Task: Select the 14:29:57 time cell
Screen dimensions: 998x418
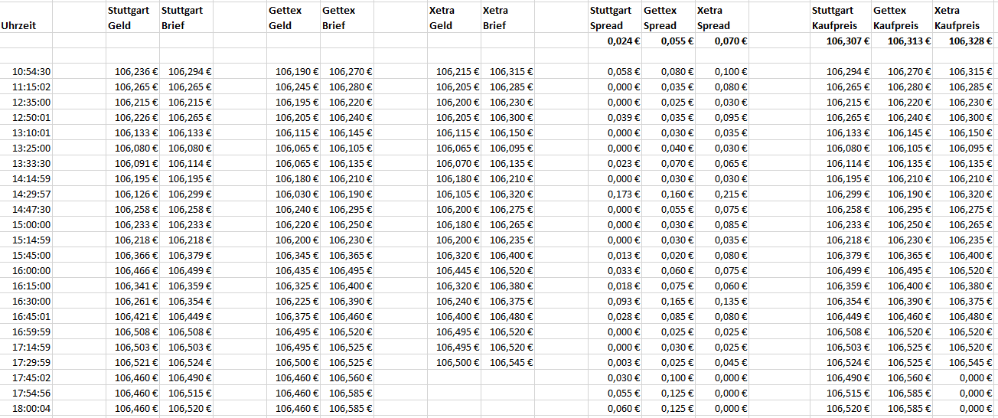Action: [x=31, y=194]
